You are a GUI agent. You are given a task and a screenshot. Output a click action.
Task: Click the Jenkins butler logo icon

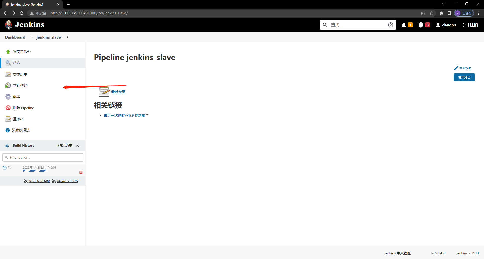coord(8,25)
